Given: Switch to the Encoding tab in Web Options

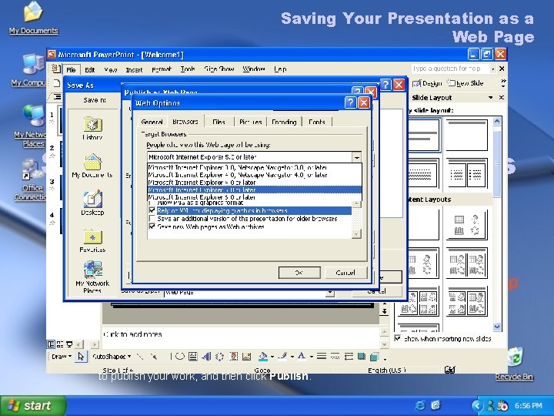Looking at the screenshot, I should pos(284,122).
